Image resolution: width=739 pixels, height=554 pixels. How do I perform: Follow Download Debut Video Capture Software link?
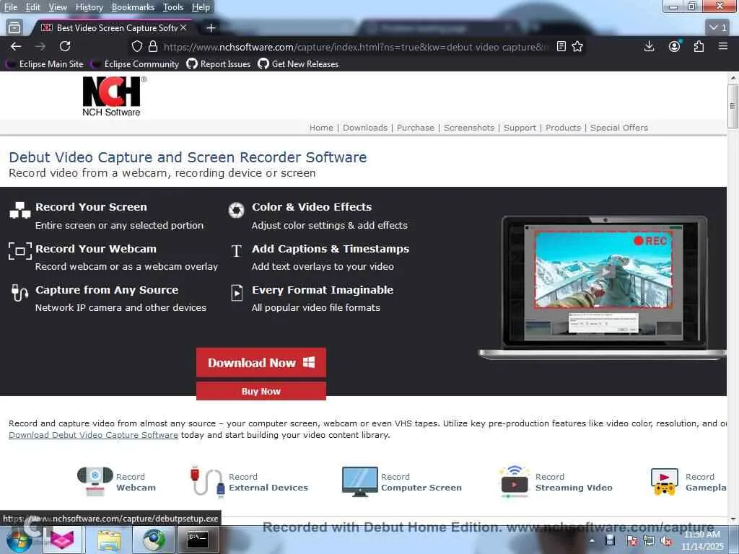coord(93,435)
